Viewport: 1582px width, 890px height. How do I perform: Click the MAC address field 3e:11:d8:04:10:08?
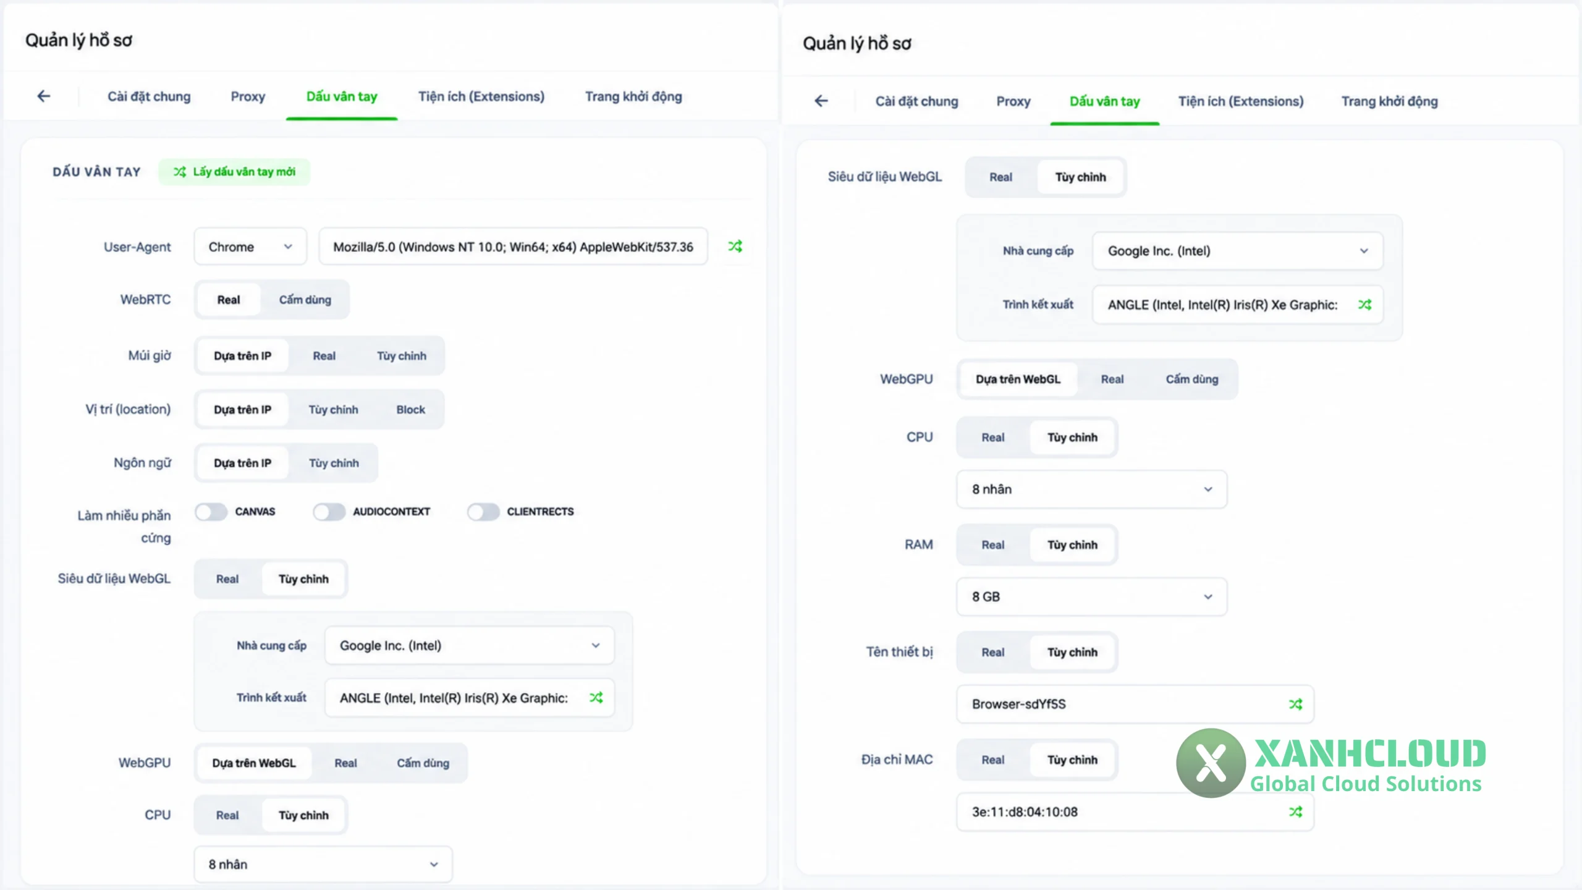click(x=1135, y=812)
